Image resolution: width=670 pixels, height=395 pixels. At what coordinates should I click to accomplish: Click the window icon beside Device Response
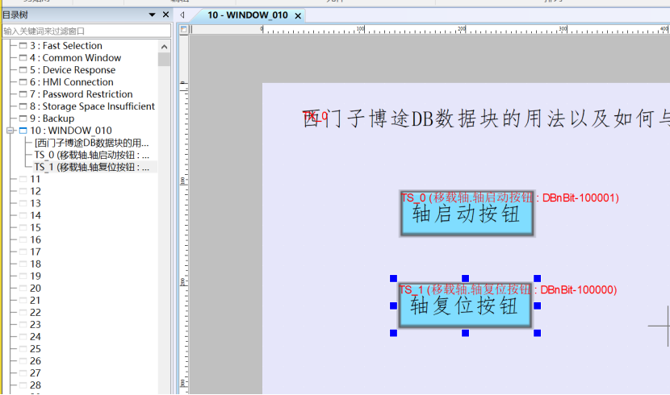click(x=23, y=70)
